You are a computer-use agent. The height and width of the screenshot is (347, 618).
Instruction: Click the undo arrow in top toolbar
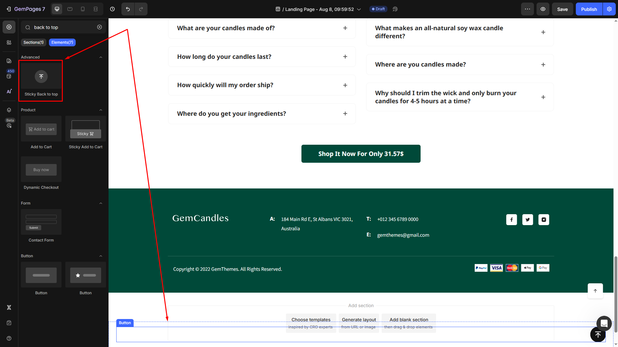pos(128,9)
